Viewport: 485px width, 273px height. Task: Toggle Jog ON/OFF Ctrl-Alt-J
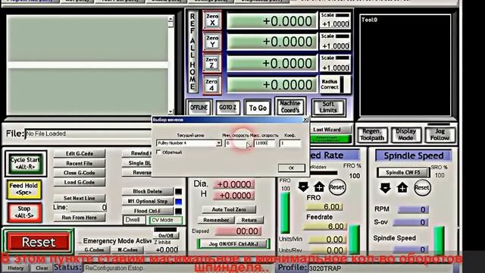coord(233,244)
